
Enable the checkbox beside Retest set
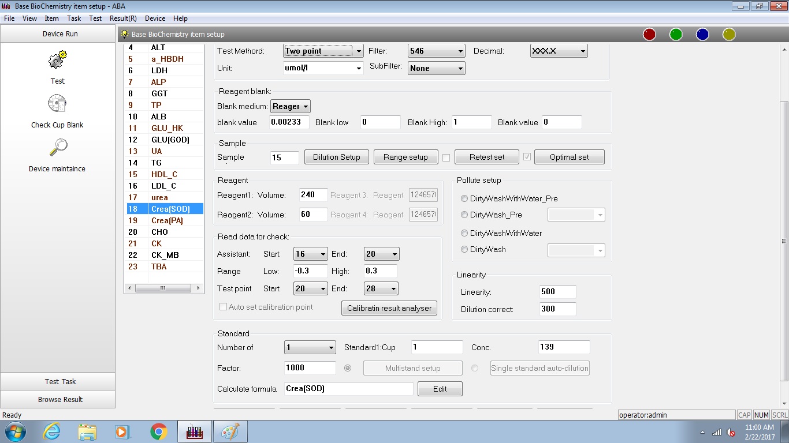tap(446, 157)
